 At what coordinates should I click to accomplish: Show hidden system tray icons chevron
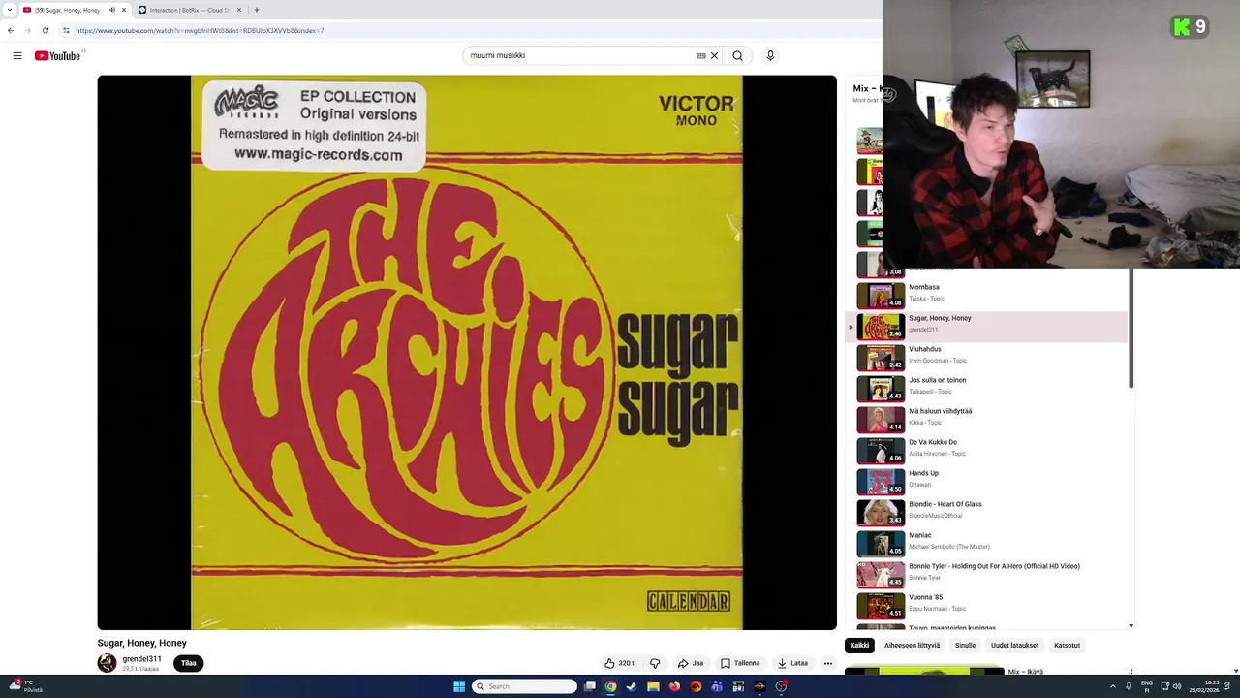pyautogui.click(x=1113, y=686)
